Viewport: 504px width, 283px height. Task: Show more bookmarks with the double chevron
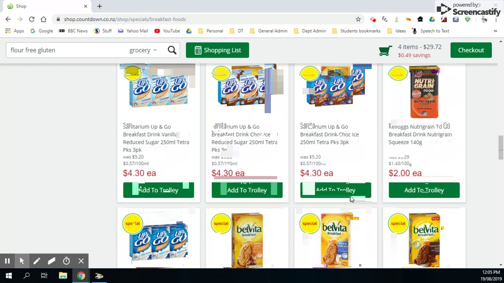[x=495, y=31]
